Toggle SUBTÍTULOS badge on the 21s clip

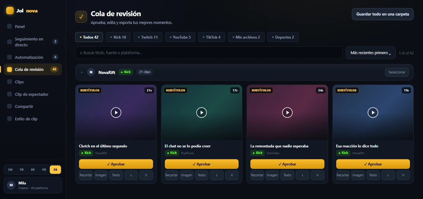click(90, 90)
